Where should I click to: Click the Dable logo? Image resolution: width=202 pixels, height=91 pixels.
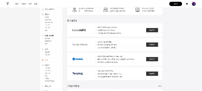pos(78,59)
